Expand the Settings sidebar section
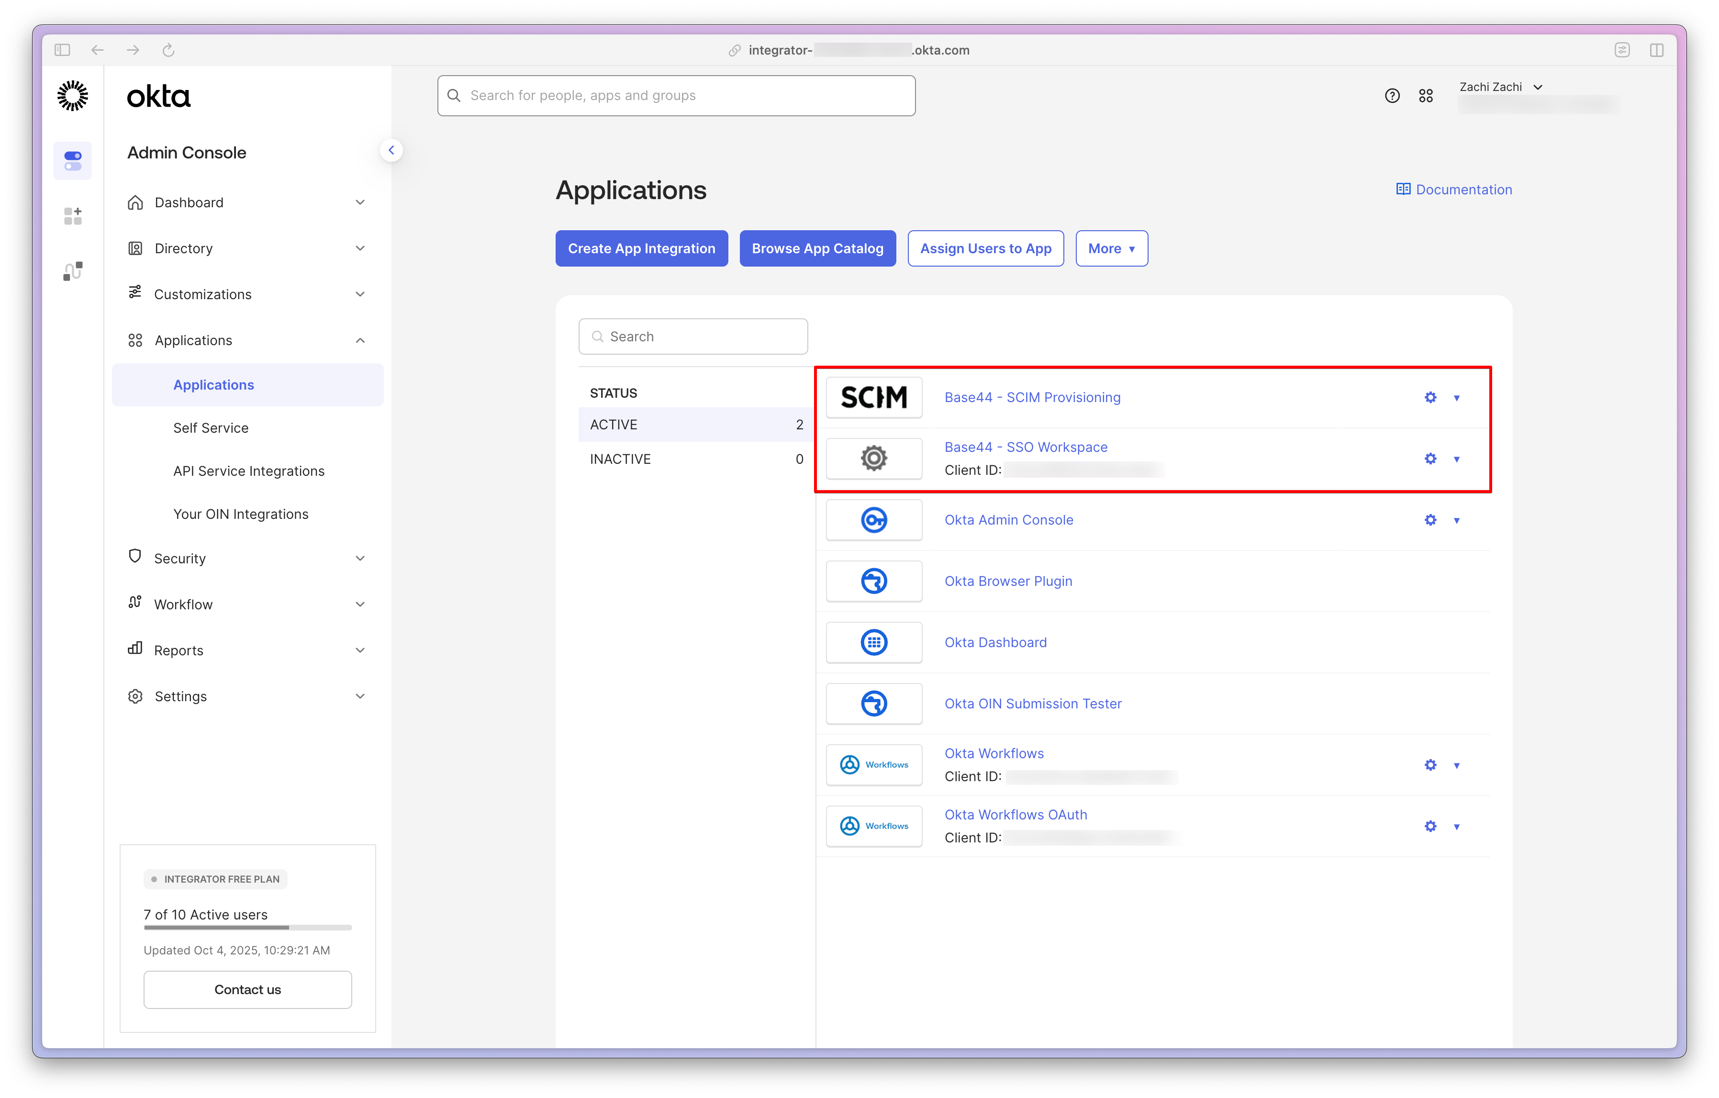The width and height of the screenshot is (1719, 1098). (247, 696)
